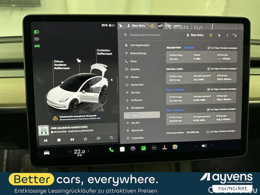Screen dimensions: 260x195
Task: Open the camera app in the dock
Action: (x=133, y=149)
